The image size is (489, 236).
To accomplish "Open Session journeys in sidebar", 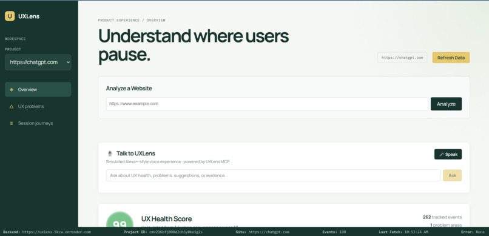I will 38,123.
